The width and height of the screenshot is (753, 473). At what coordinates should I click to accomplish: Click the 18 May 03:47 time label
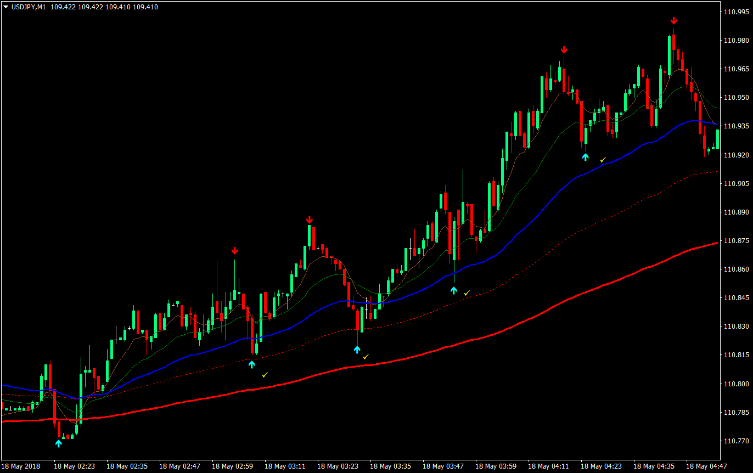(x=443, y=466)
